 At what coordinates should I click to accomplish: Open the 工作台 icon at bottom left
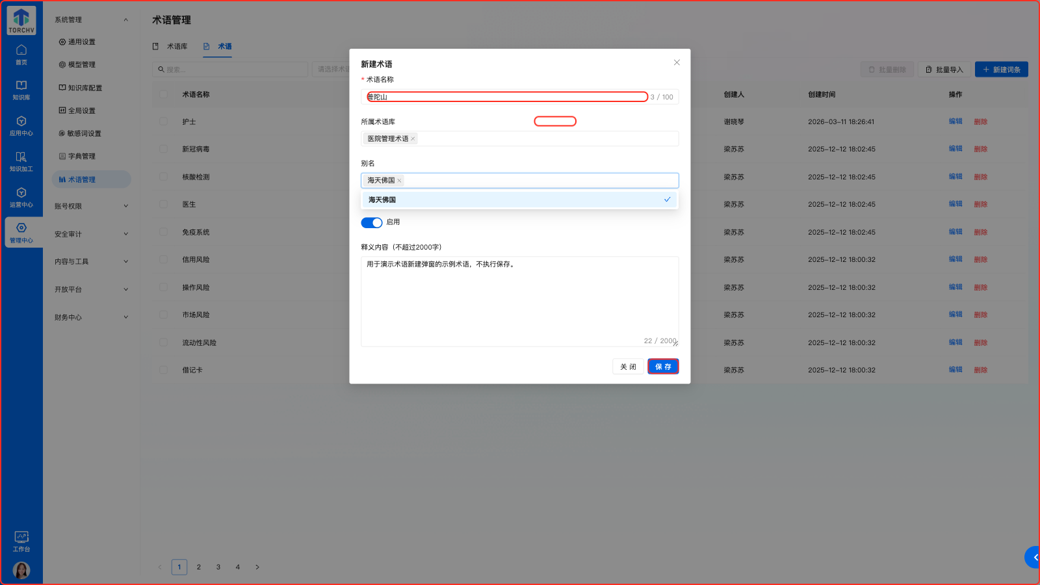21,541
